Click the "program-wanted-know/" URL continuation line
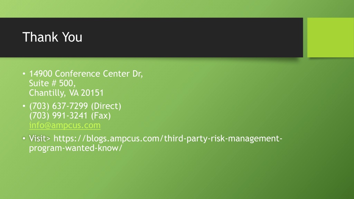This screenshot has width=354, height=199. [x=76, y=148]
